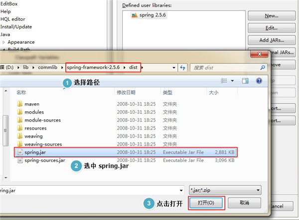Select the weaving-sources folder name
Viewport: 299px width, 220px height.
coord(43,144)
